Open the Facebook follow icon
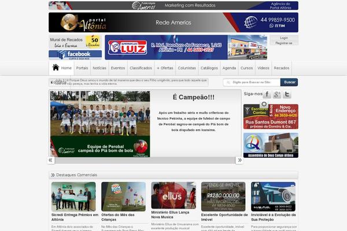Viewport: 347px width, 231px height. 267,94
